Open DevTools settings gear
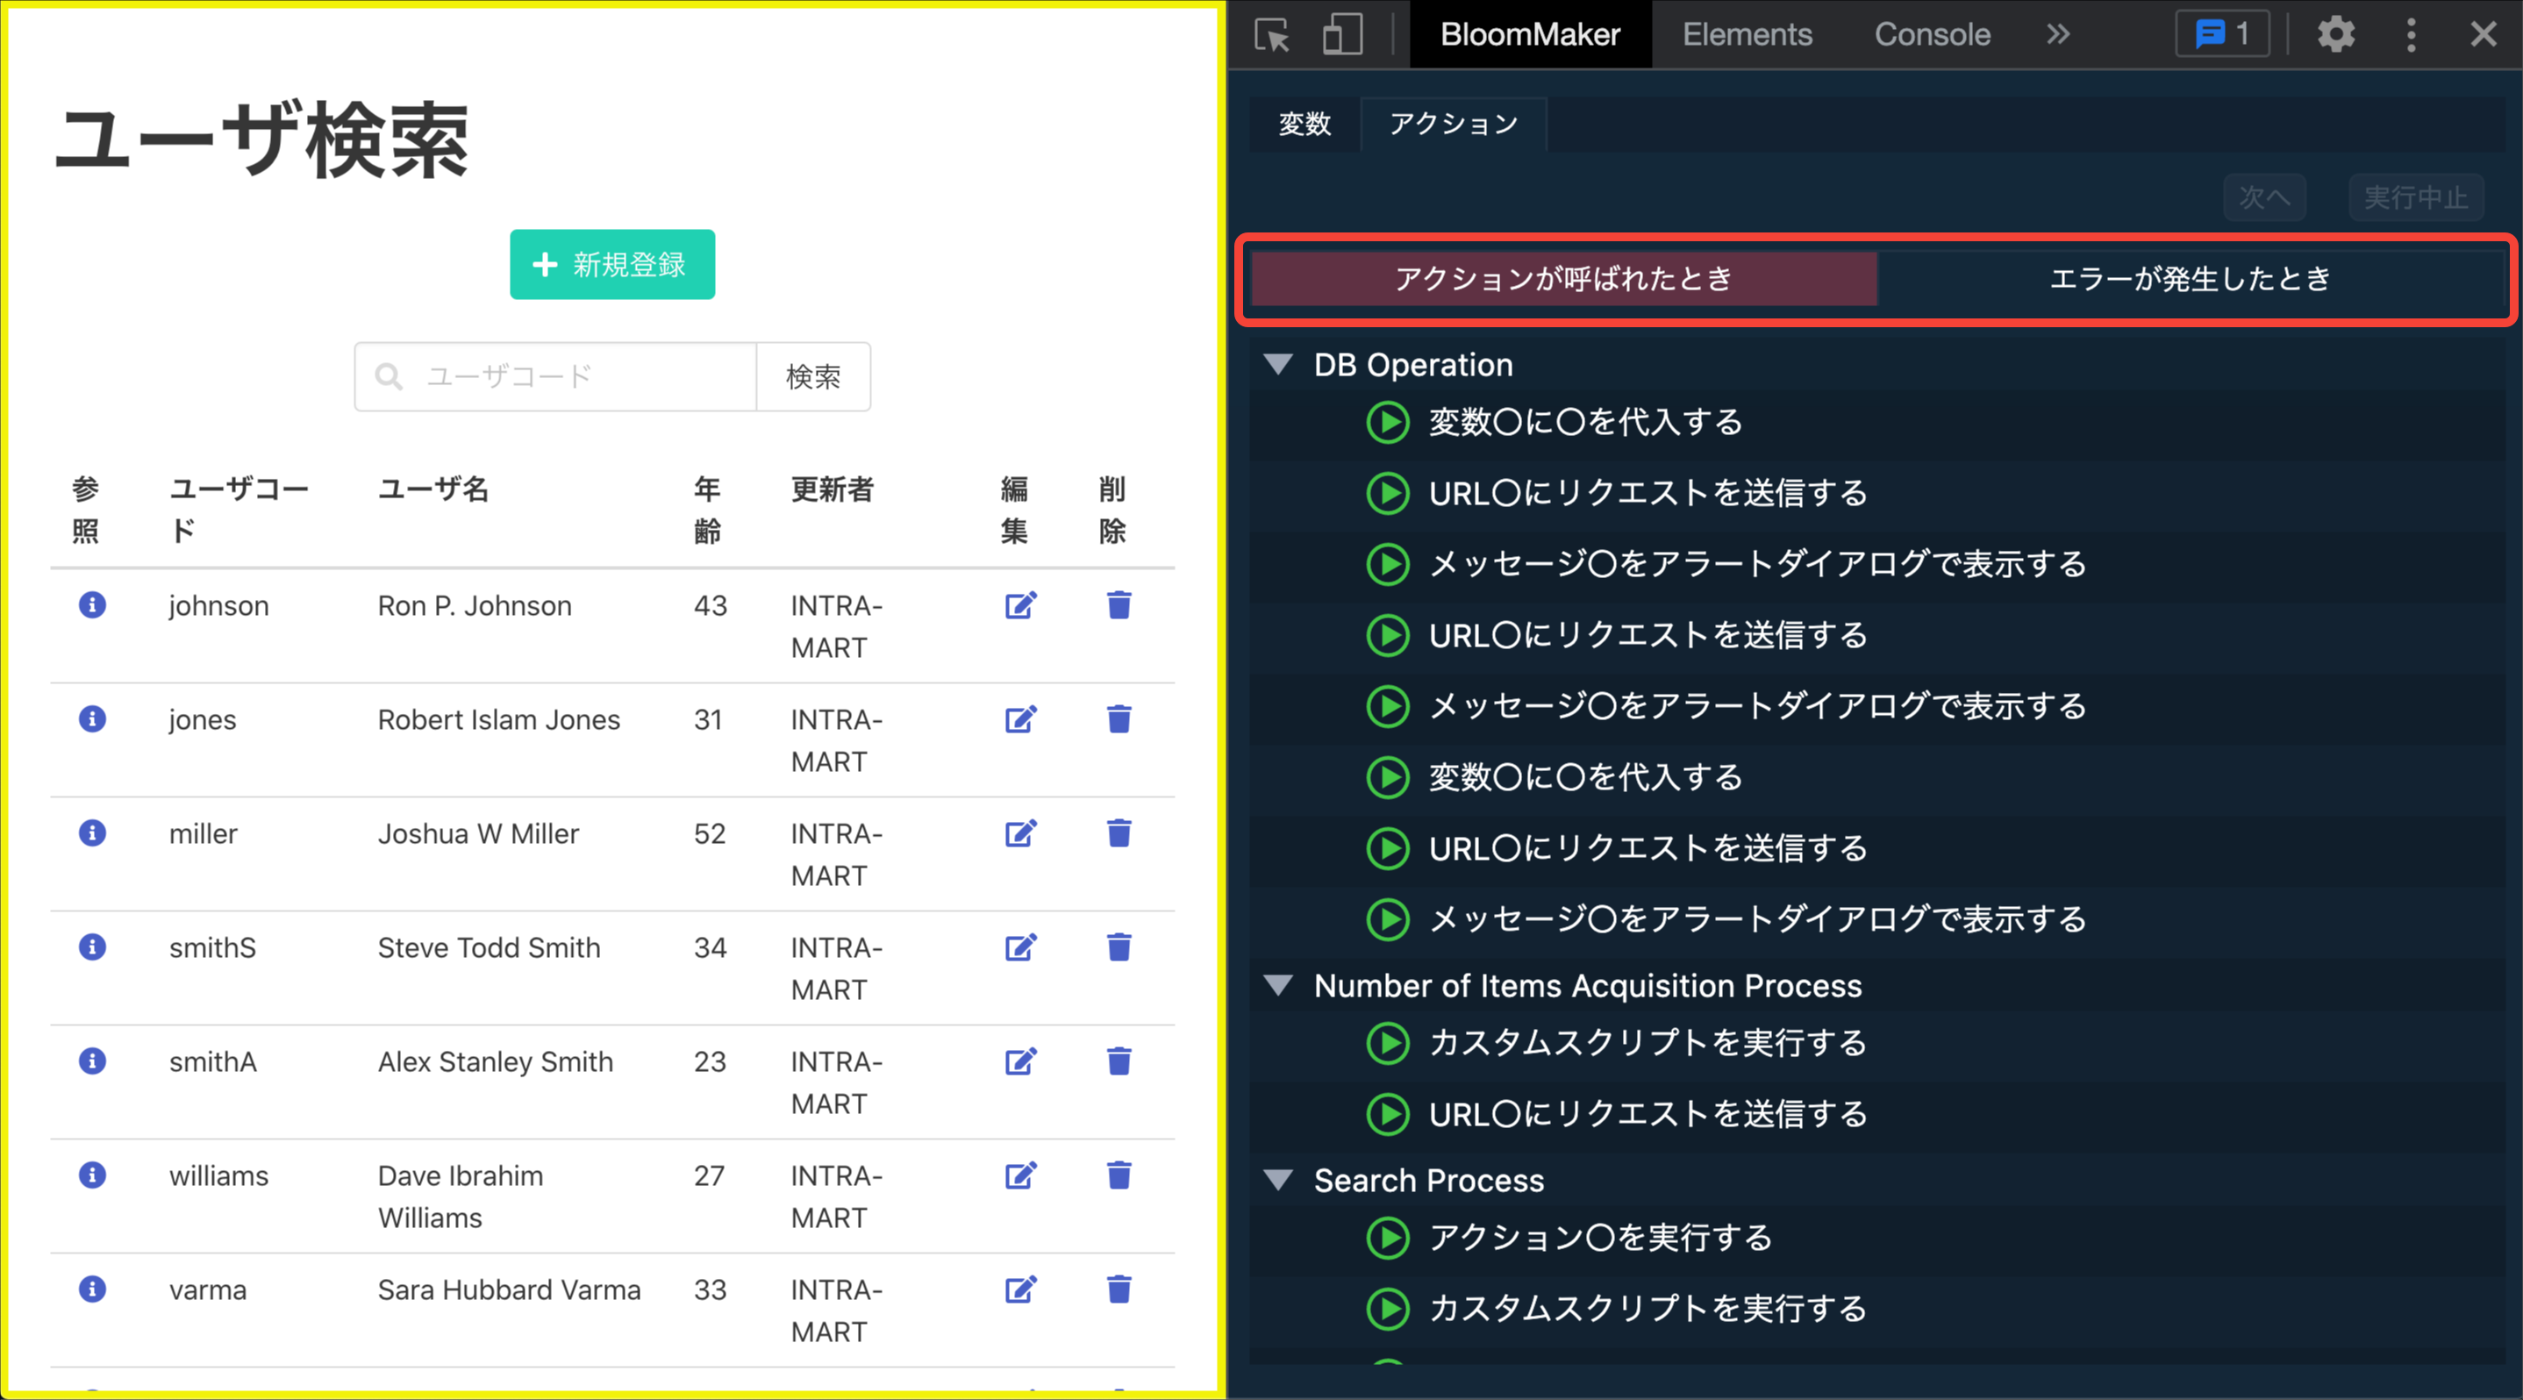 tap(2336, 35)
